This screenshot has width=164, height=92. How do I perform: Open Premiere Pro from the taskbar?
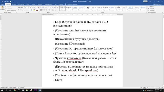35,90
